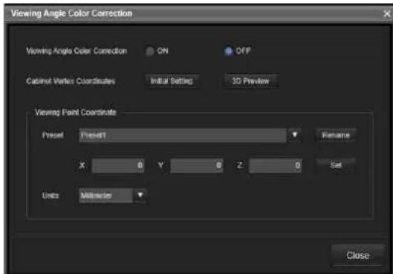This screenshot has width=393, height=274.
Task: Focus the X coordinate input field
Action: pyautogui.click(x=118, y=165)
